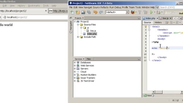This screenshot has width=183, height=103.
Task: Open the NetBeans Tools menu
Action: pyautogui.click(x=138, y=7)
